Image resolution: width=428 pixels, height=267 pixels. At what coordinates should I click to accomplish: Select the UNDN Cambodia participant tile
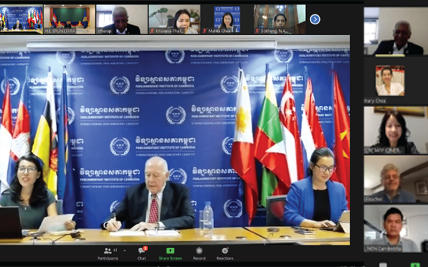pos(395,229)
